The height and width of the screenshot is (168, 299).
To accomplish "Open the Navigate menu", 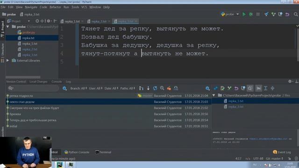I will 31,7.
